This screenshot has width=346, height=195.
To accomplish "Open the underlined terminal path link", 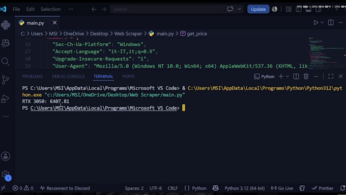I will 104,108.
